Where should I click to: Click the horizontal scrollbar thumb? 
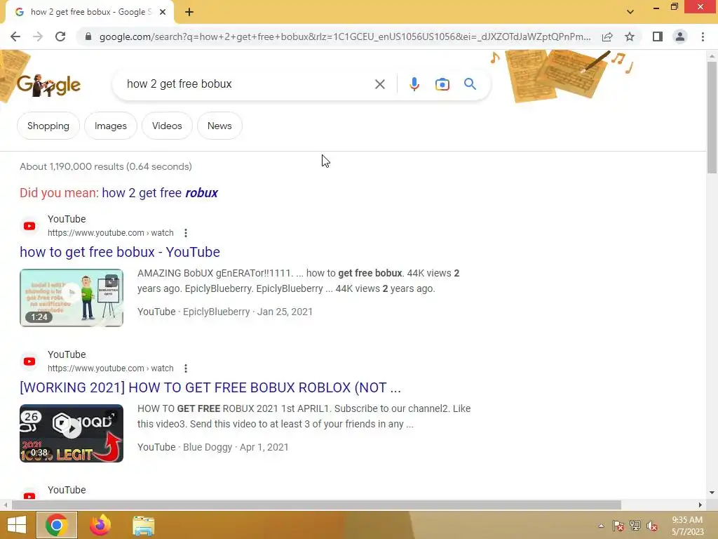pos(316,505)
